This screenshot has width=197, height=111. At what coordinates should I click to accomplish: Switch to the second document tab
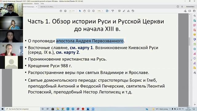(47, 7)
